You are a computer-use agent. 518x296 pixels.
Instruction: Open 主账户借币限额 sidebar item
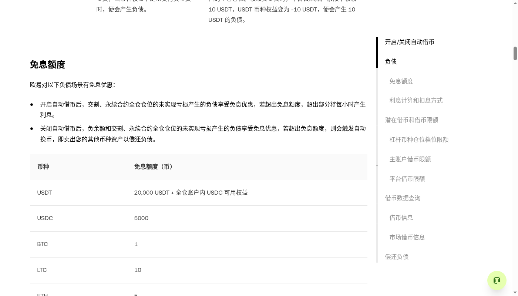click(410, 159)
